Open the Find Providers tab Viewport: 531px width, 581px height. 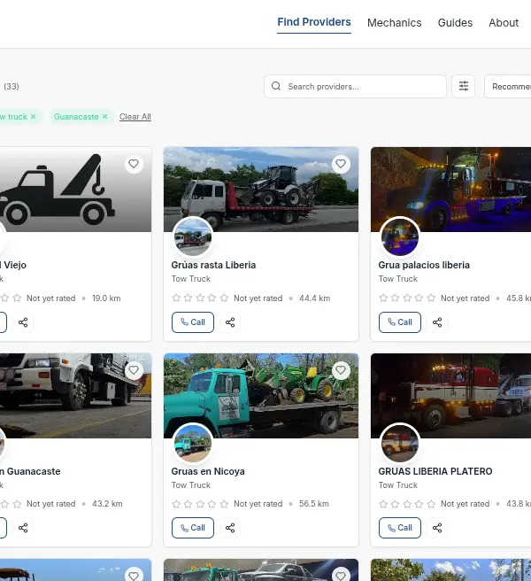(x=314, y=22)
